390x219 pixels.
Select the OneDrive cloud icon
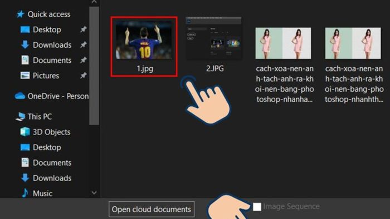click(x=20, y=96)
